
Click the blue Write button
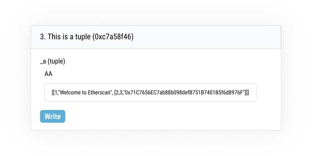(x=53, y=116)
